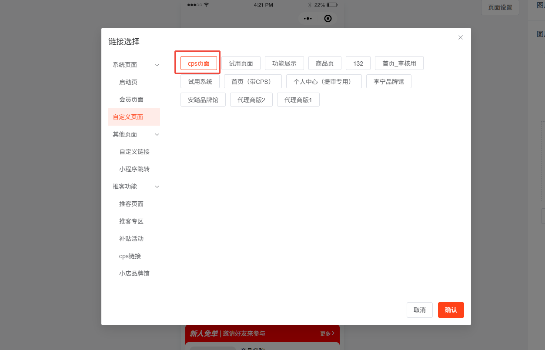Choose the page named 132
Image resolution: width=545 pixels, height=350 pixels.
pos(358,63)
